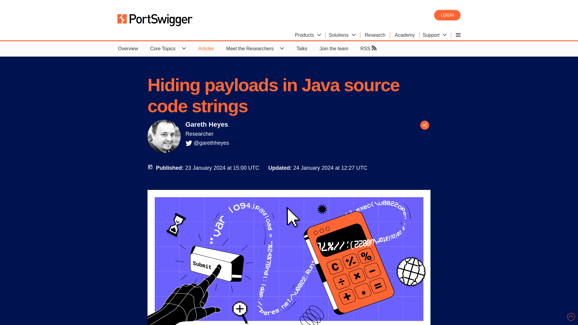Click the Research menu item
The height and width of the screenshot is (325, 578).
coord(375,35)
